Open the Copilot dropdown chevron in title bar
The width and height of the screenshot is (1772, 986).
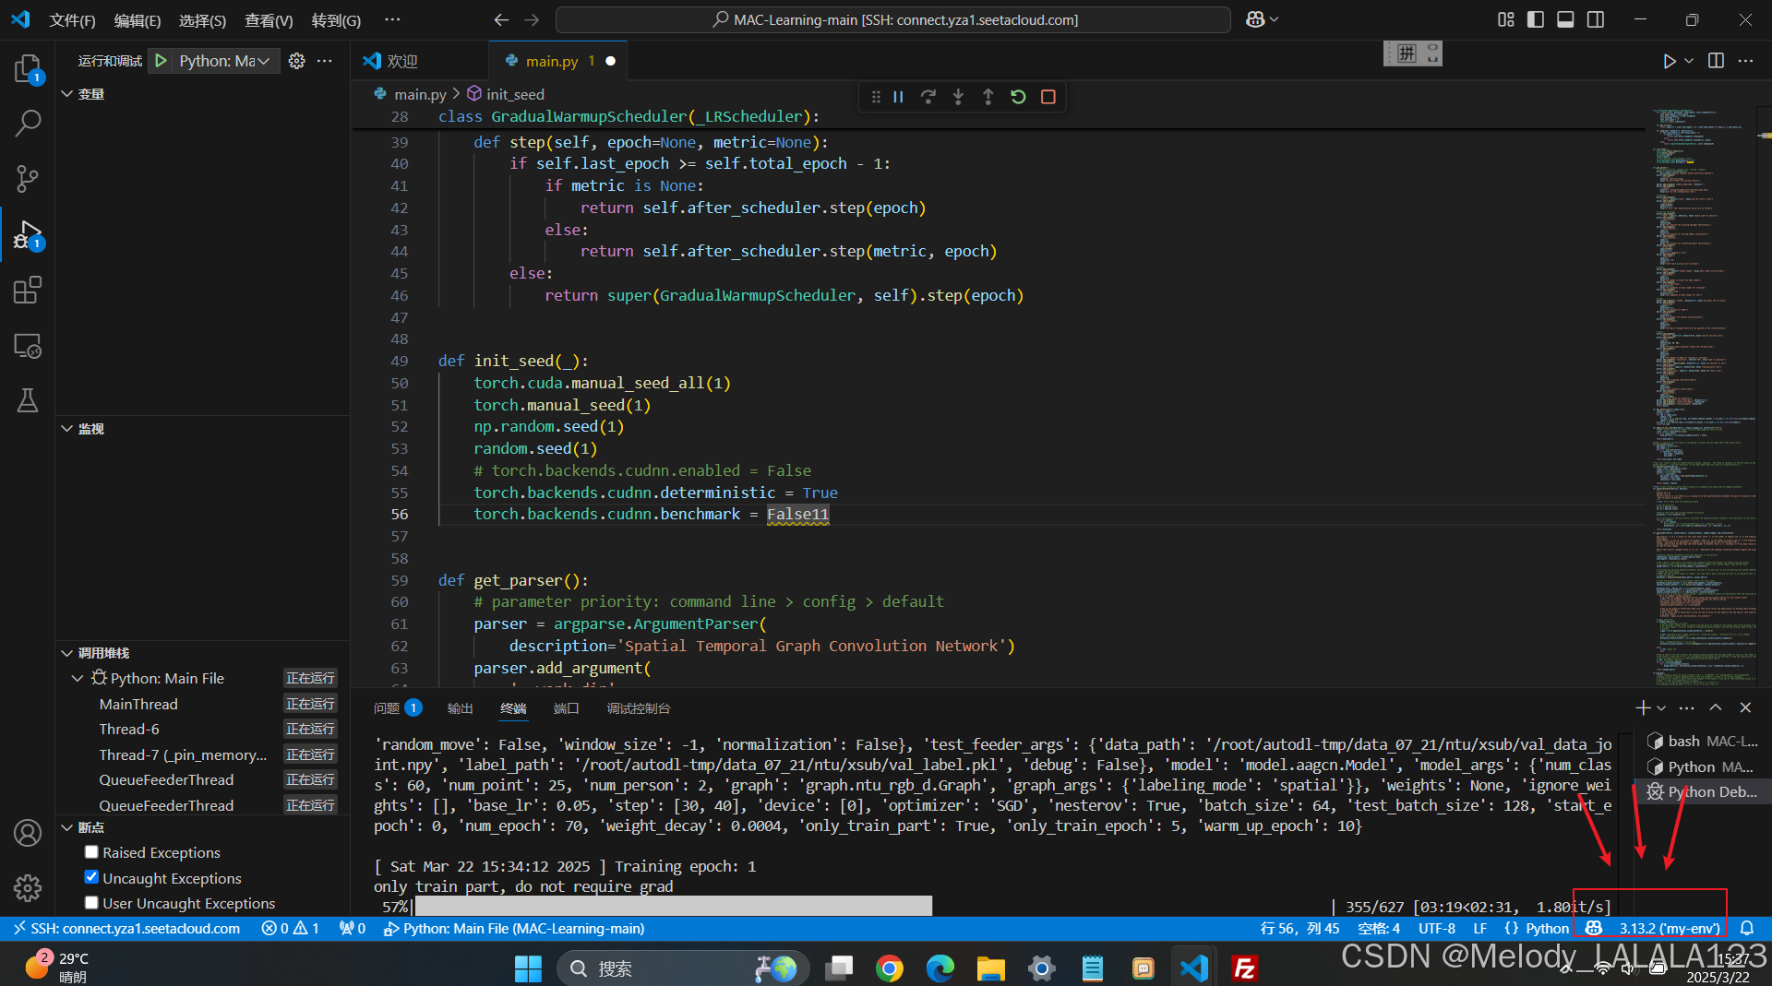click(1275, 19)
